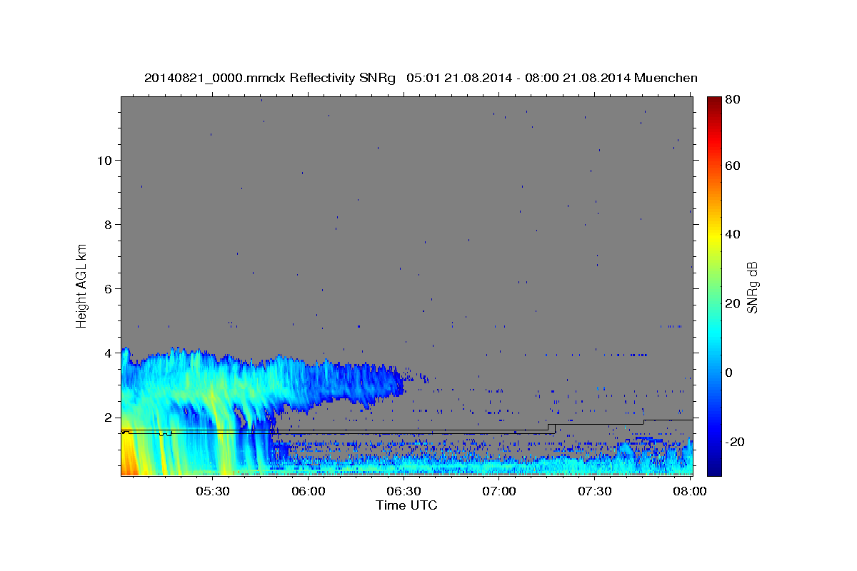Viewport: 857px width, 571px height.
Task: Click the plot title text starting '20140821_0000.mmclx'
Action: coord(421,78)
